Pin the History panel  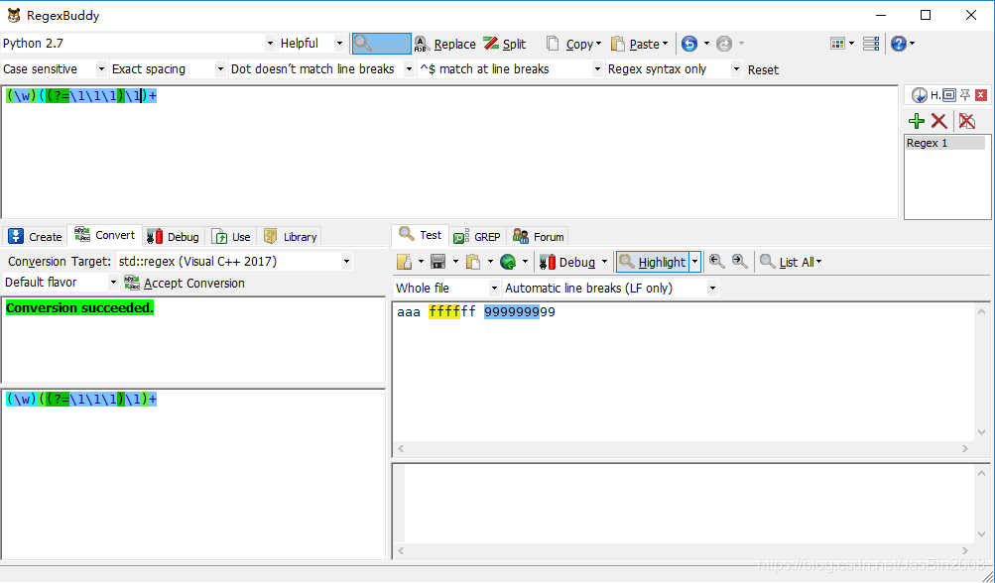coord(965,95)
